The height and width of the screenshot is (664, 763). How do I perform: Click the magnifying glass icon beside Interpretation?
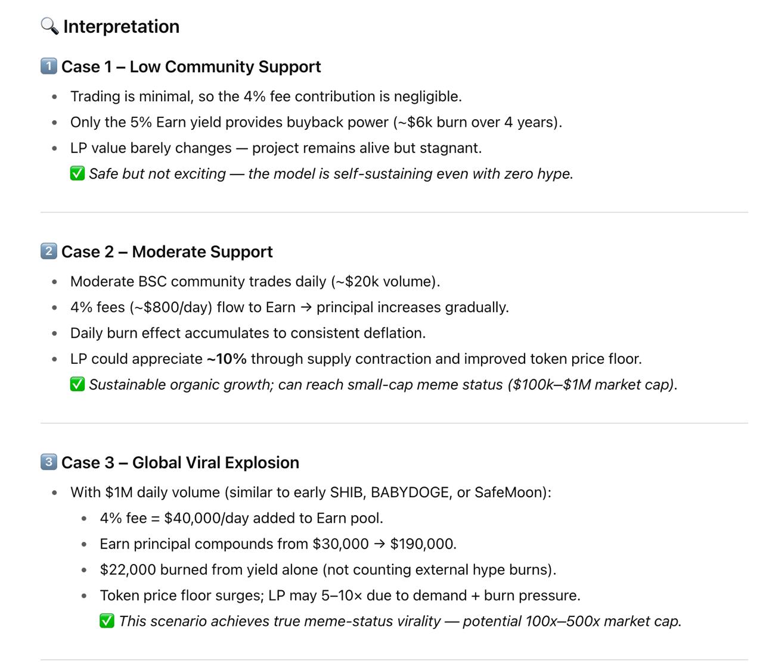[49, 26]
